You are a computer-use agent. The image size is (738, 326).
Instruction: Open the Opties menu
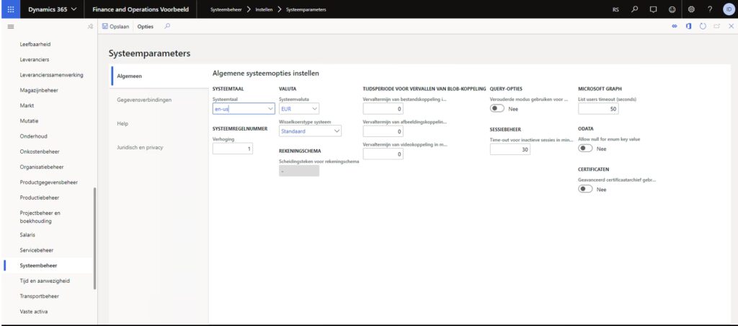pyautogui.click(x=146, y=27)
